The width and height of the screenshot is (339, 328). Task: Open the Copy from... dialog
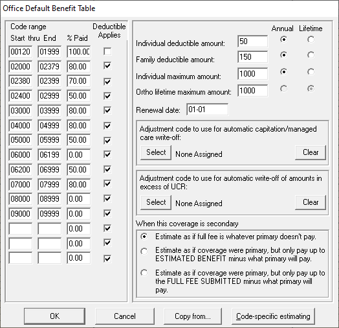pos(193,316)
